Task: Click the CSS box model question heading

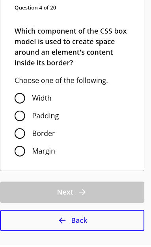Action: [x=71, y=47]
